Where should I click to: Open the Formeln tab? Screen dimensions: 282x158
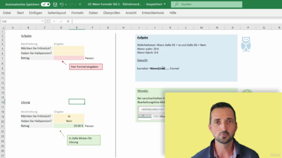[x=78, y=13]
